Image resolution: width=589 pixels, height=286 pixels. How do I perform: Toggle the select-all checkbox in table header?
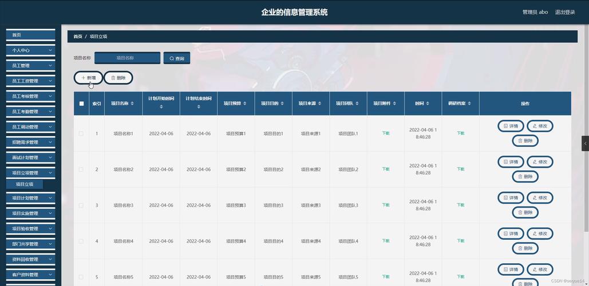point(81,104)
